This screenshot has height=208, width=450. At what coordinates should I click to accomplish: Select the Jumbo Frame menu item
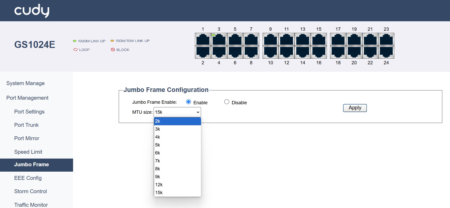(x=36, y=165)
